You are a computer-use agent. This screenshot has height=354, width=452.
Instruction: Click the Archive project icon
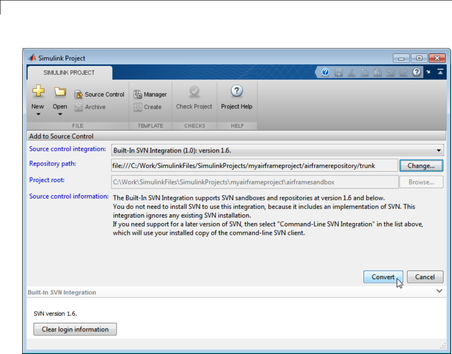[78, 107]
